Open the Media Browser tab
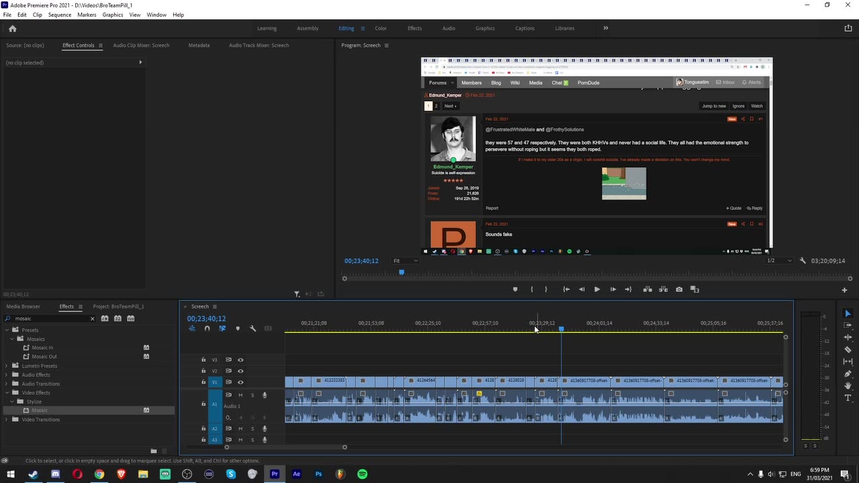Viewport: 859px width, 483px height. point(23,307)
